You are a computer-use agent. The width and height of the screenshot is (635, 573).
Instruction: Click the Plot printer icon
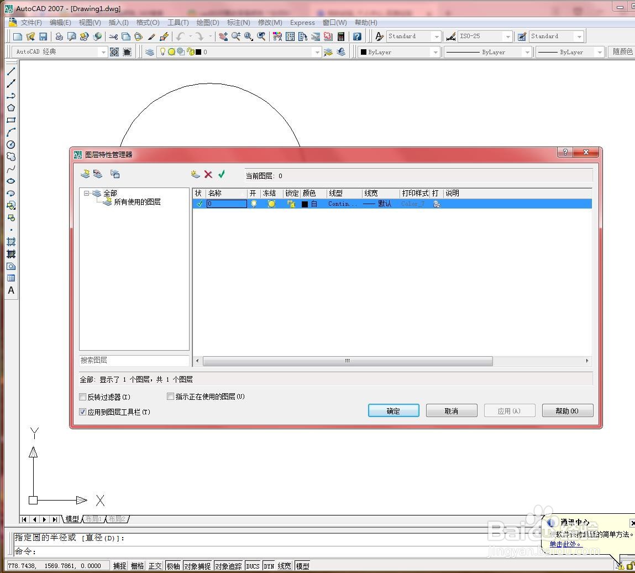[x=59, y=37]
